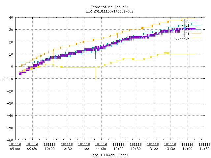Click the chart title 'Temperature for MEX'
This screenshot has height=158, width=211.
pyautogui.click(x=109, y=7)
